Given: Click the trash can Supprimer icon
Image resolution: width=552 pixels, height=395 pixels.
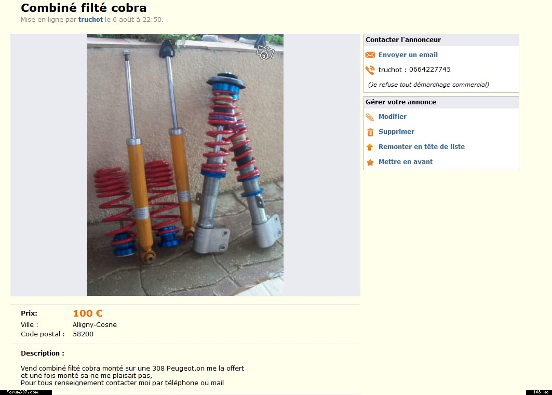Looking at the screenshot, I should [370, 132].
